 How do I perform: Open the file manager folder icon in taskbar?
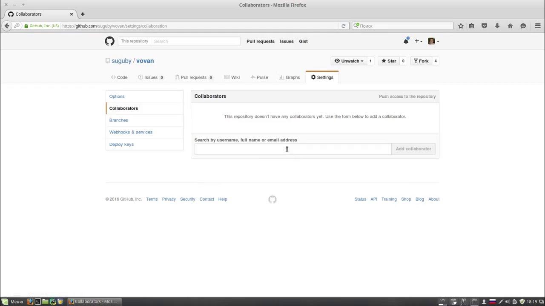(x=45, y=302)
